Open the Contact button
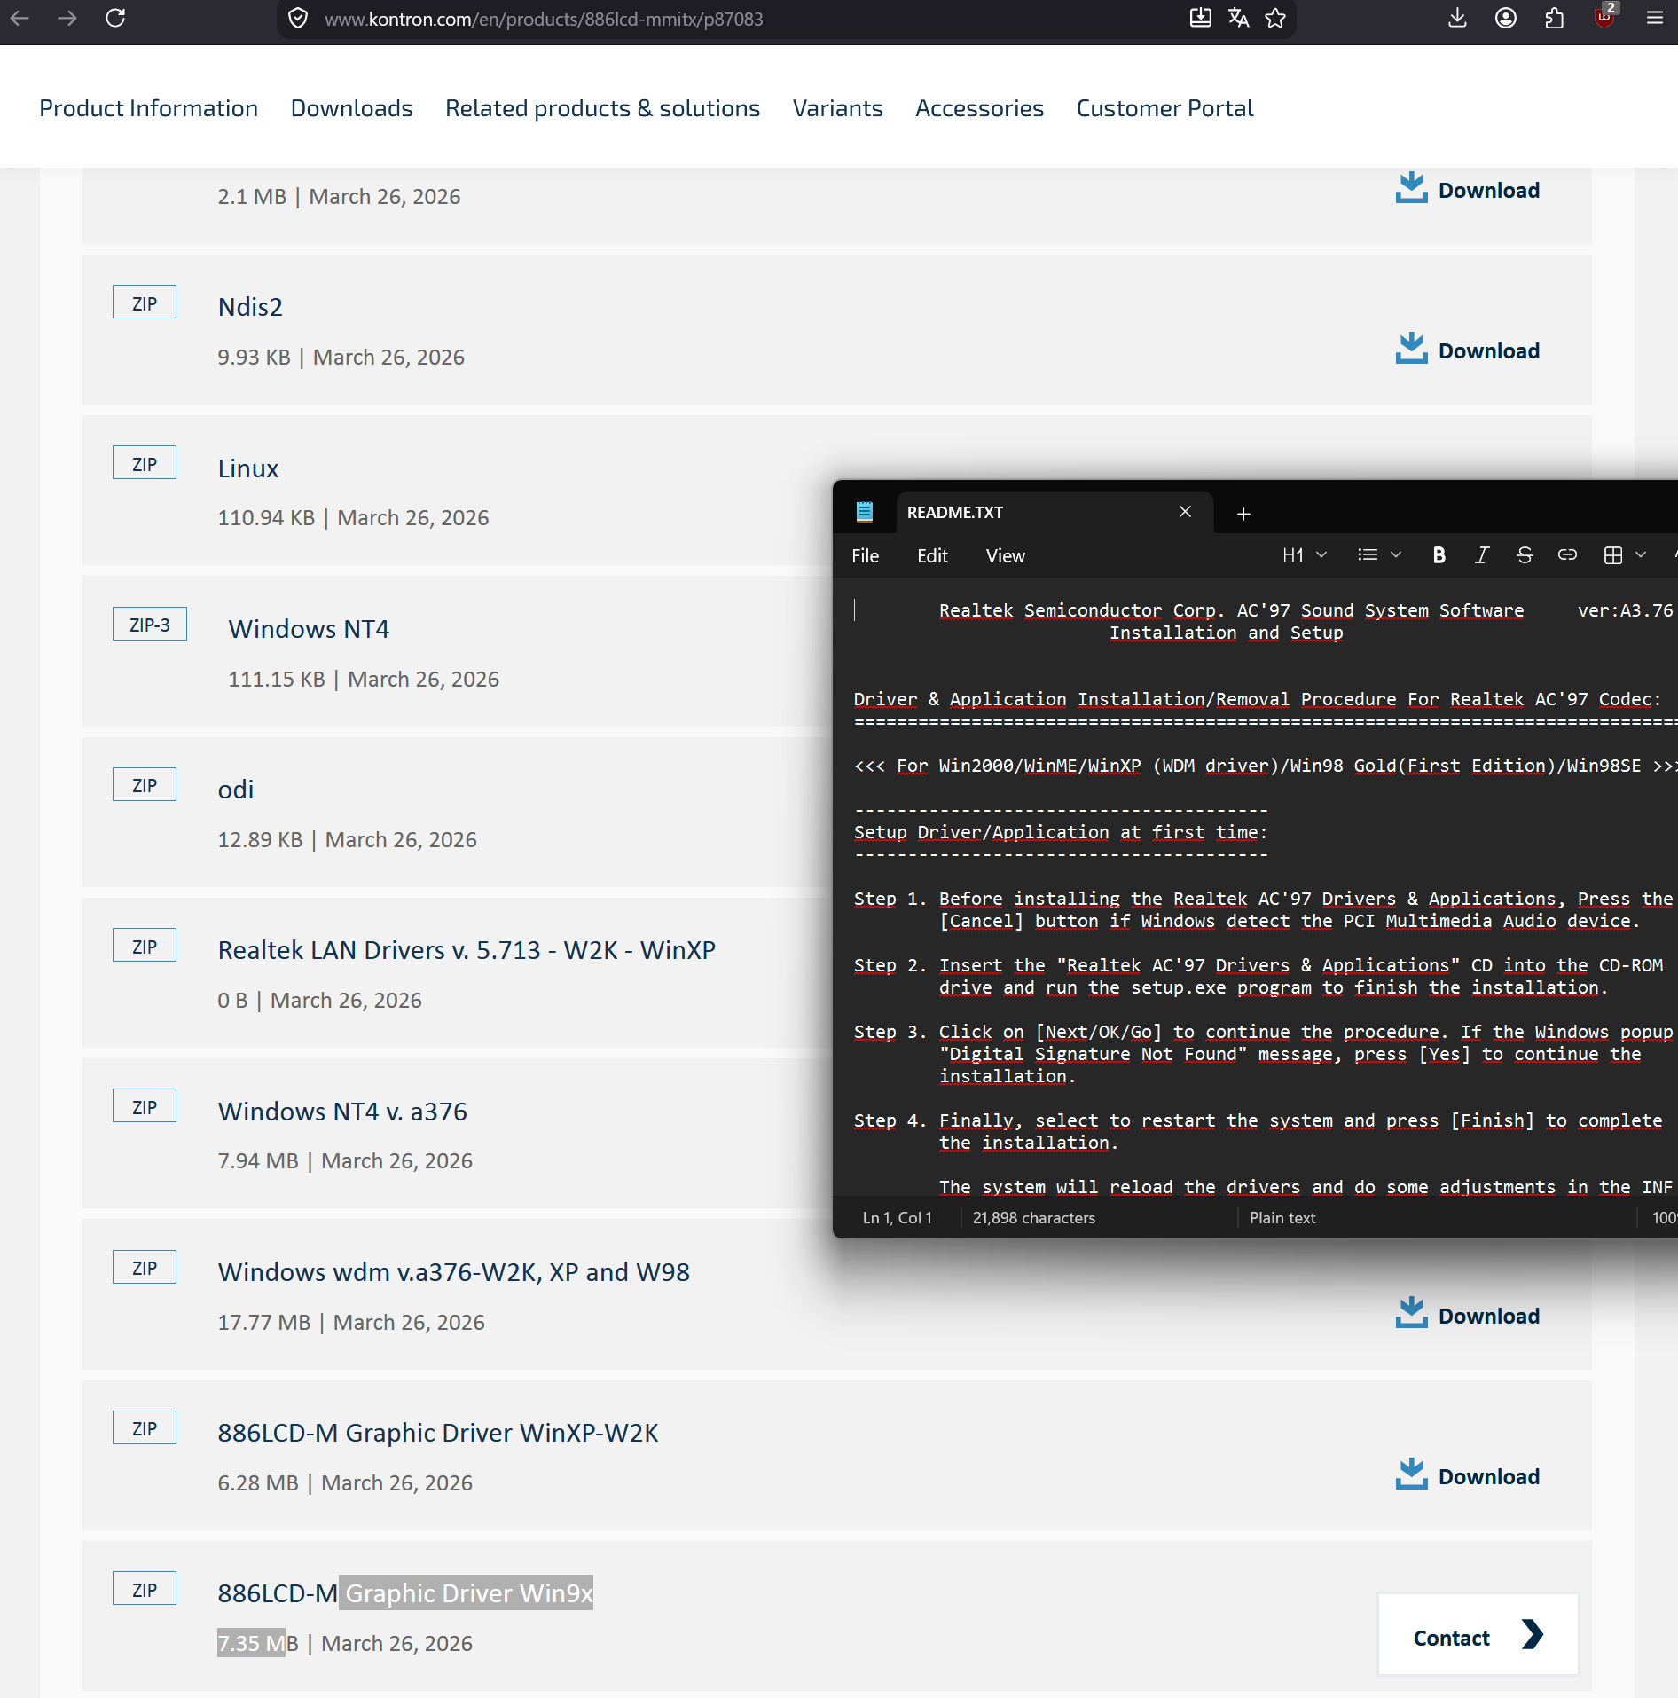This screenshot has width=1678, height=1698. pos(1478,1635)
